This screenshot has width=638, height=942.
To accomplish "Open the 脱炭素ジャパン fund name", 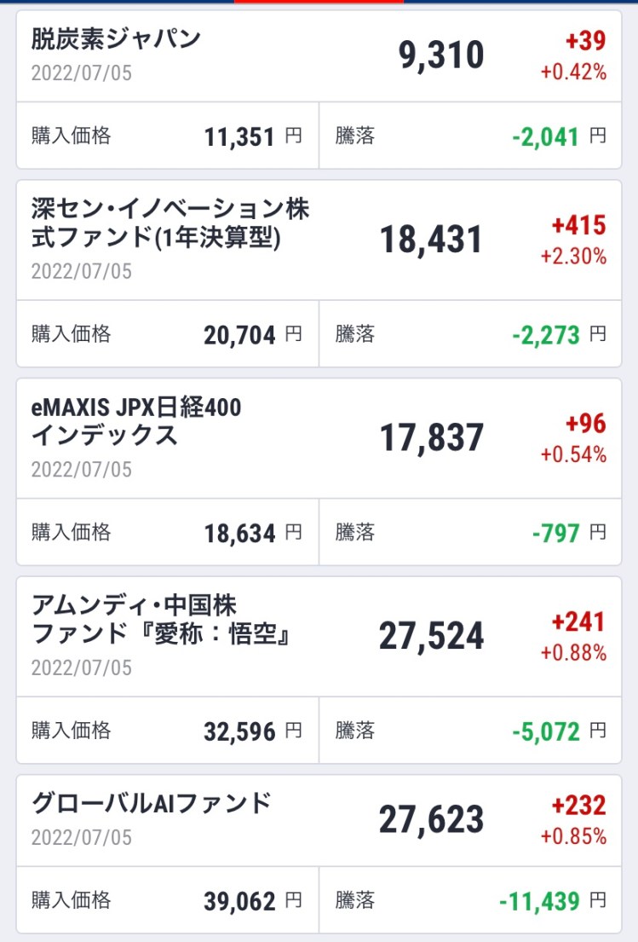I will 116,39.
